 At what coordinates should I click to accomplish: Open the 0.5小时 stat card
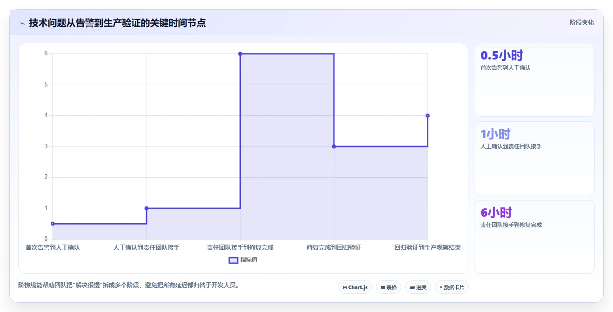click(x=534, y=80)
